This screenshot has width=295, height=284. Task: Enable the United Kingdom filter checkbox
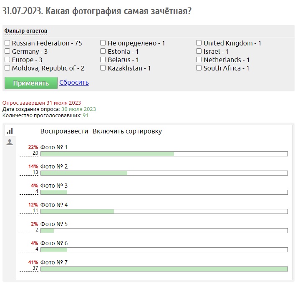[x=199, y=43]
